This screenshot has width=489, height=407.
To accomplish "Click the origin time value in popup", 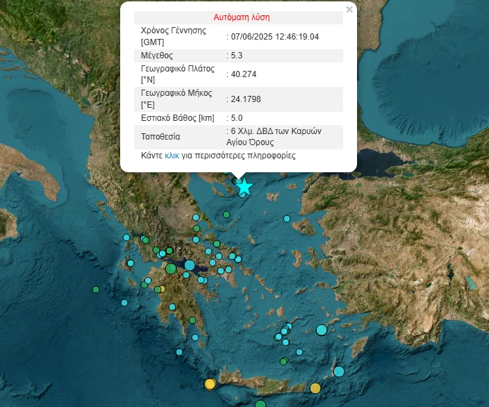I will (x=275, y=36).
